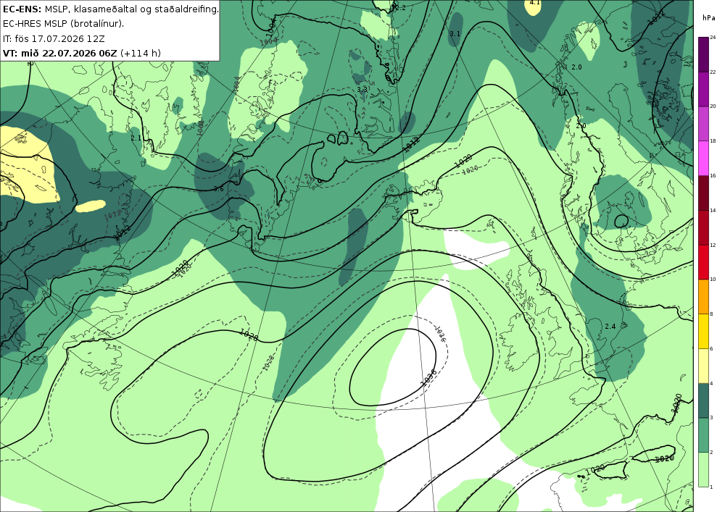Screen dimensions: 725x512
Task: Click the VT valid time text line
Action: click(82, 53)
